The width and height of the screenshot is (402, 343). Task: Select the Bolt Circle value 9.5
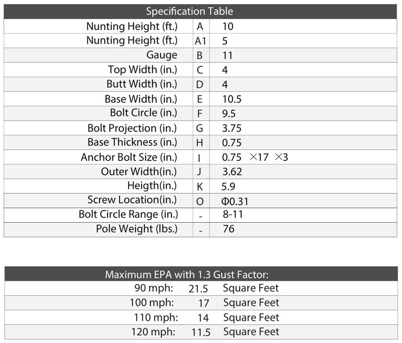coord(229,114)
